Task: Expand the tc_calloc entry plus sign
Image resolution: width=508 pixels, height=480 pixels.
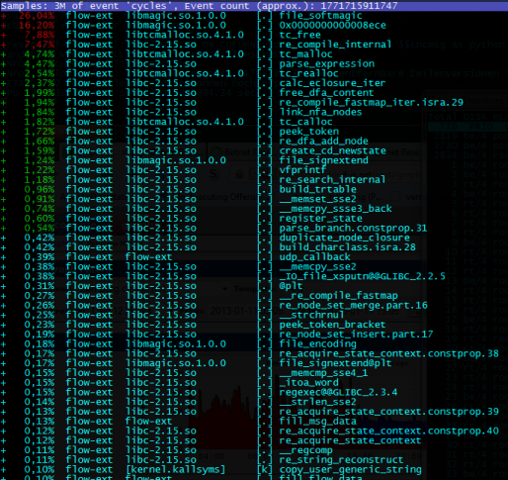Action: [3, 122]
